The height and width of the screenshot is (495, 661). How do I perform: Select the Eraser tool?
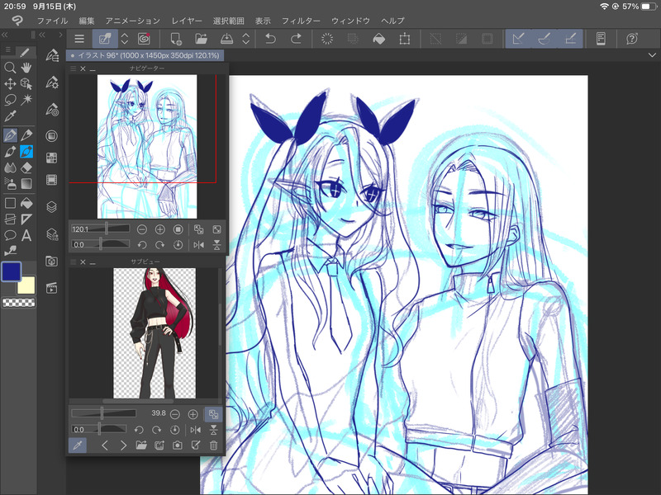pos(26,167)
